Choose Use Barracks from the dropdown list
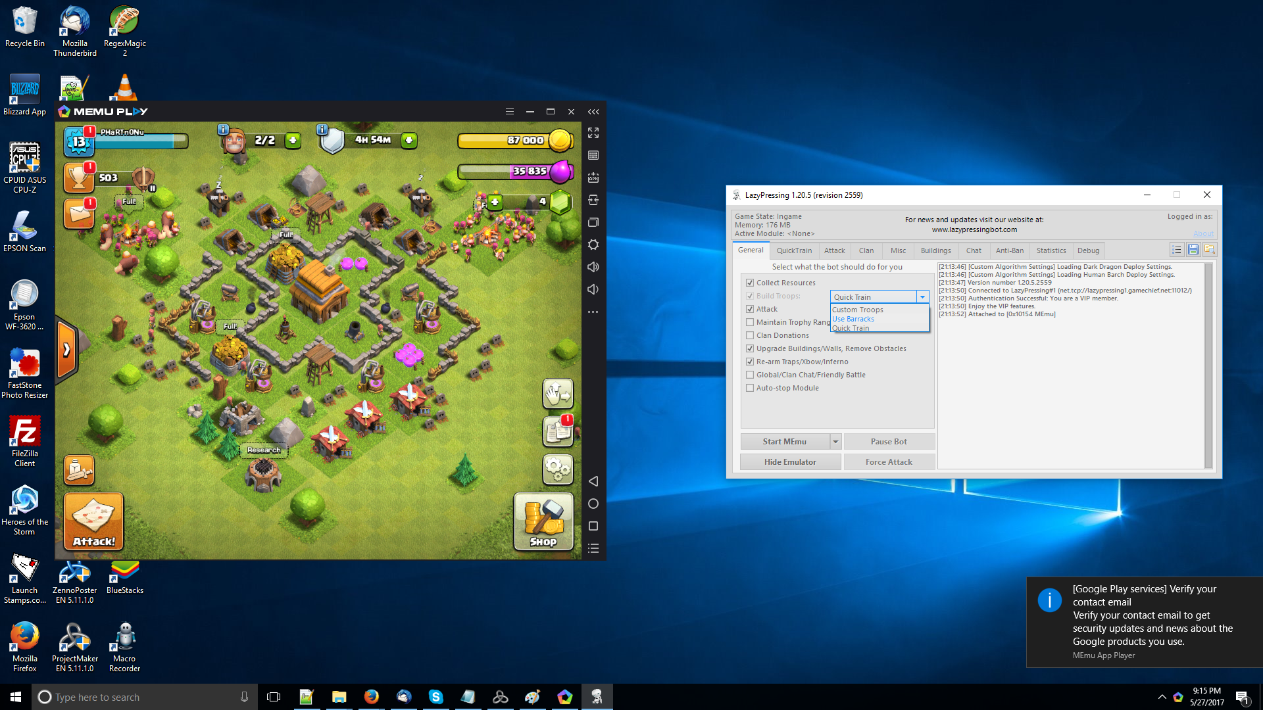Viewport: 1263px width, 710px height. 879,319
